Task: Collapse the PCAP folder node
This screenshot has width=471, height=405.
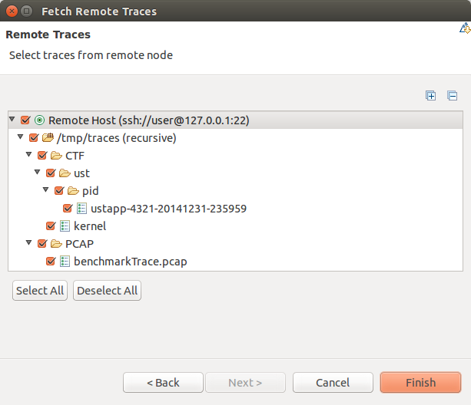Action: point(28,243)
